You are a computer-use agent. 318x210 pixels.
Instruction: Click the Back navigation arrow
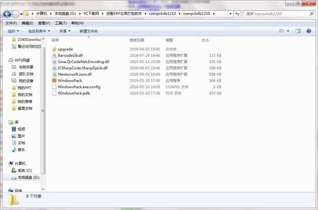click(x=7, y=14)
